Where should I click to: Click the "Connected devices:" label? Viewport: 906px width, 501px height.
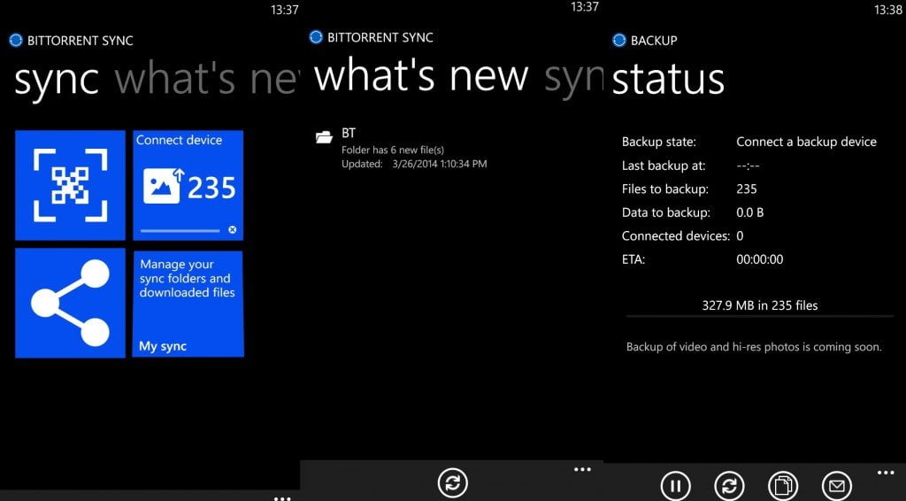pyautogui.click(x=676, y=235)
